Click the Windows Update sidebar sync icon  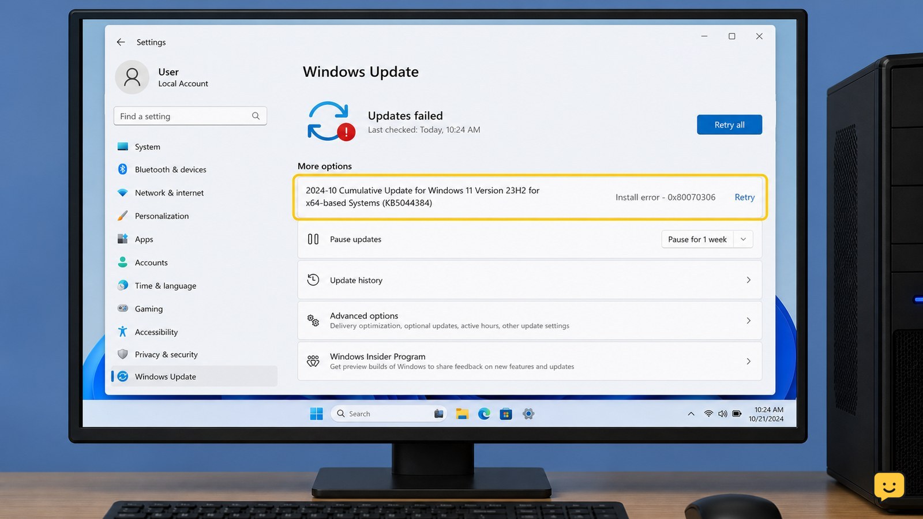pos(122,377)
